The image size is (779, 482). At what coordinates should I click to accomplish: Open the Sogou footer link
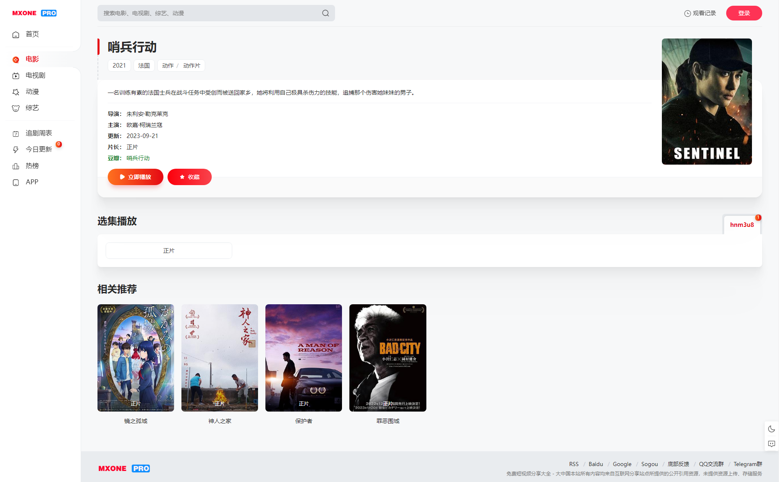coord(649,464)
